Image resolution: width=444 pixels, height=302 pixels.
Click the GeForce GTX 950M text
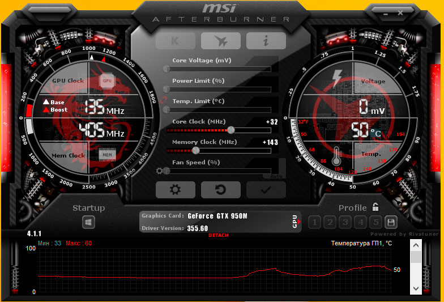[217, 216]
